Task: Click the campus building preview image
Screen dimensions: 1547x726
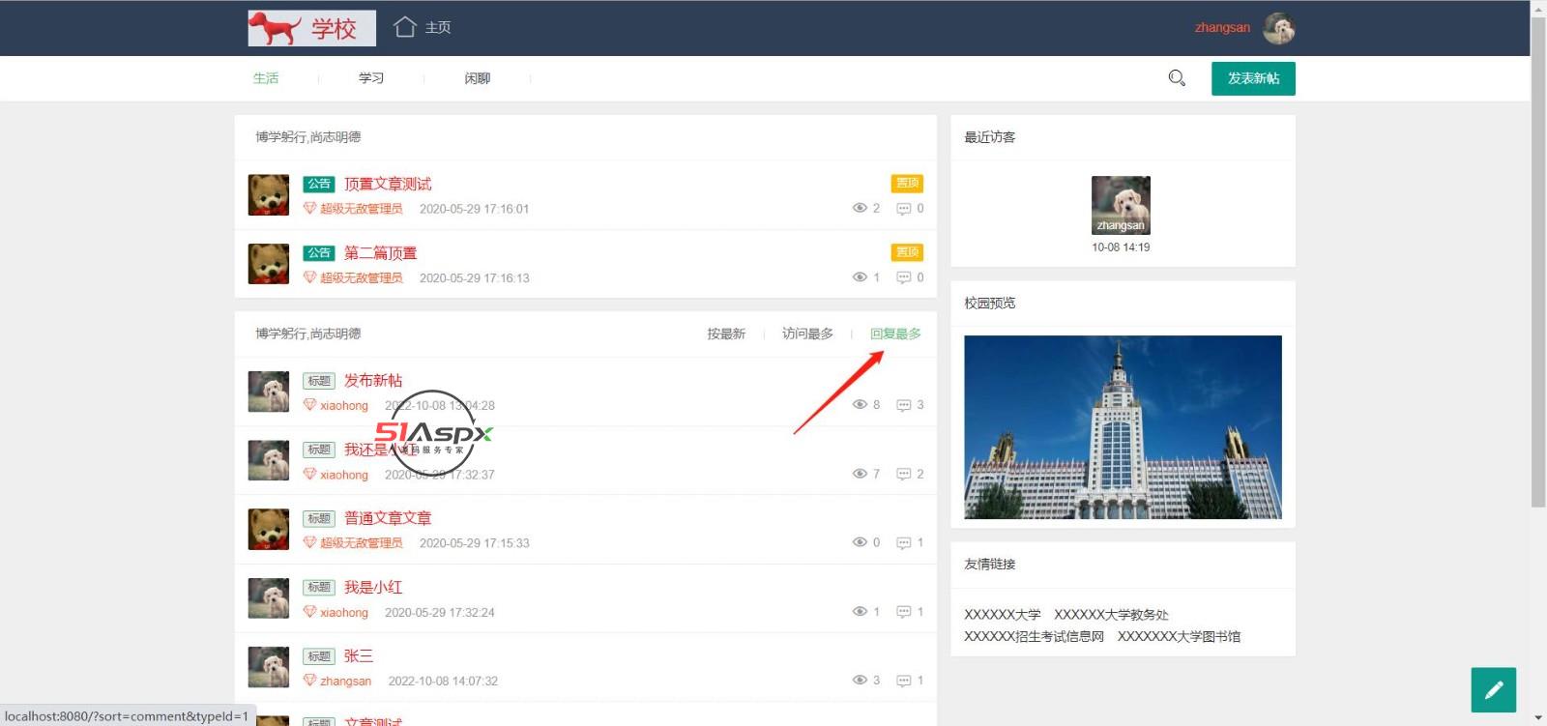Action: coord(1123,427)
